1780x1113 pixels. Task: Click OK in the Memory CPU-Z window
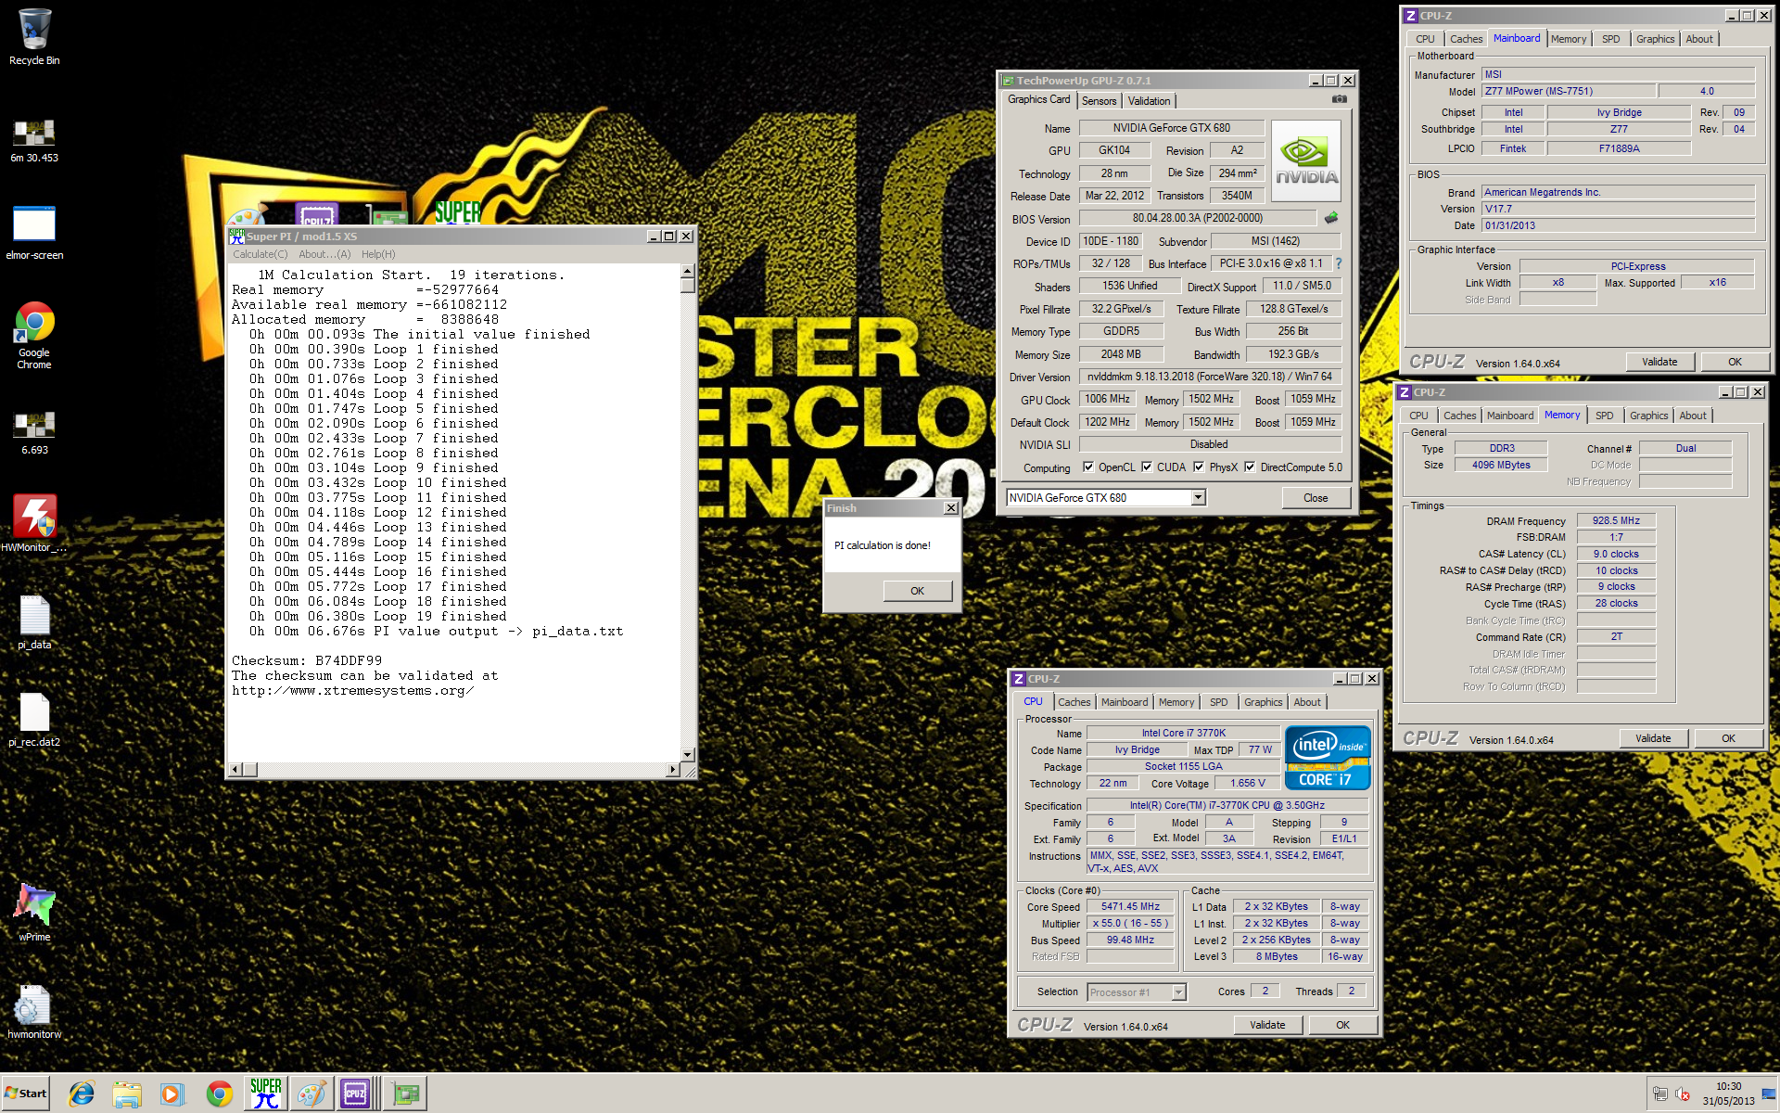click(x=1728, y=738)
